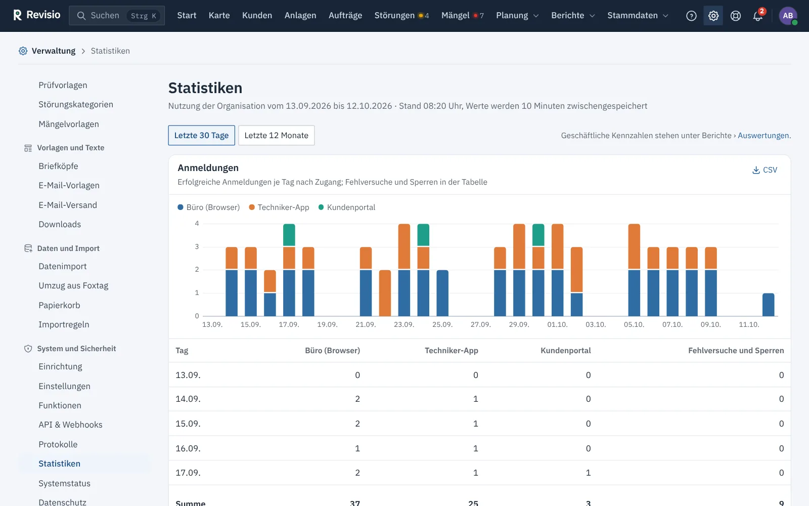
Task: Click the Suchen search field
Action: [117, 16]
